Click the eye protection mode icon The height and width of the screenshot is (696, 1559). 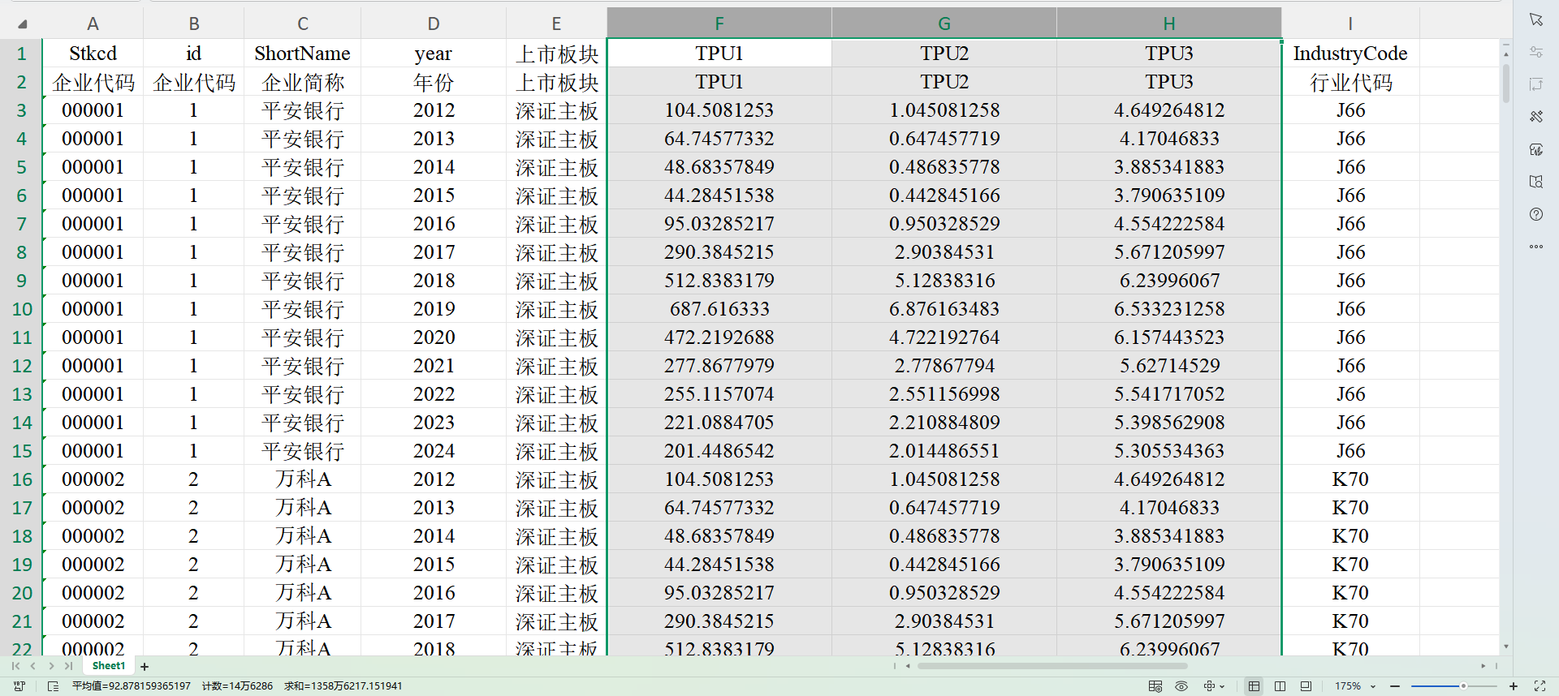click(1181, 686)
